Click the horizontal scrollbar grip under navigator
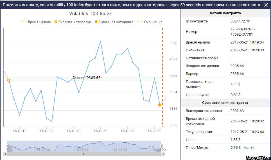Screen dimensions: 271x160 pyautogui.click(x=84, y=154)
